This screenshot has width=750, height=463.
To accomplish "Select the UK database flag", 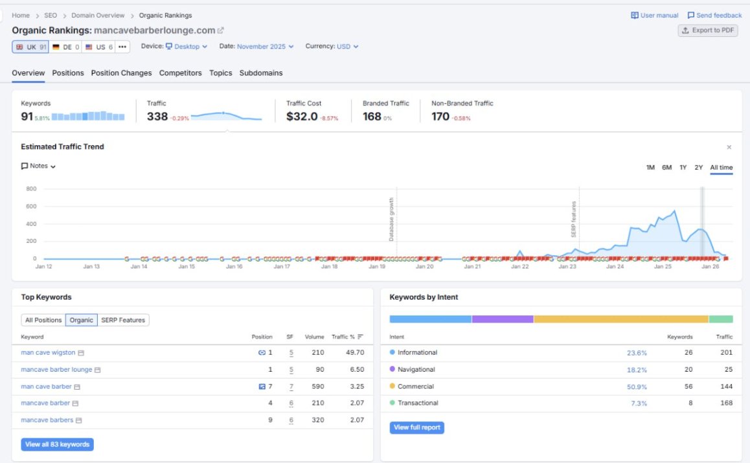I will point(19,47).
